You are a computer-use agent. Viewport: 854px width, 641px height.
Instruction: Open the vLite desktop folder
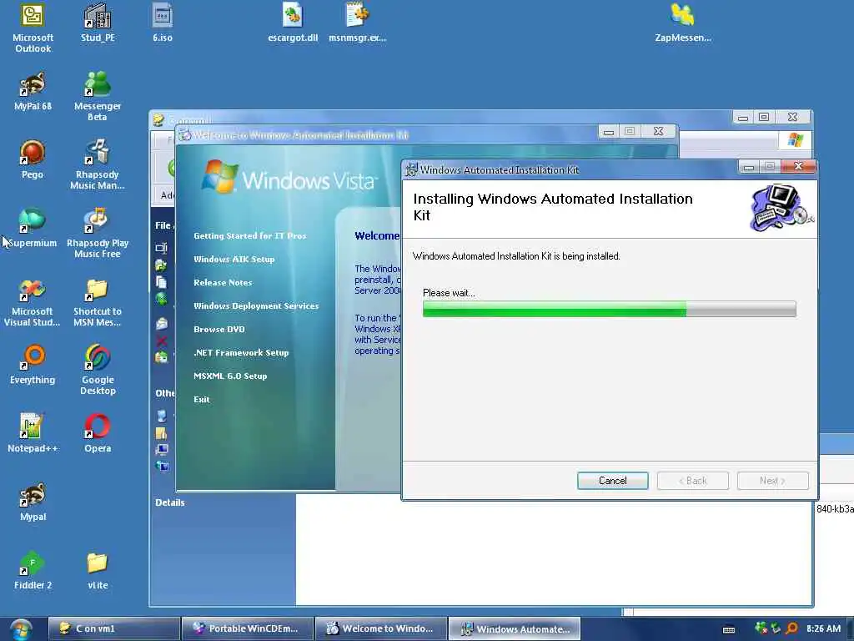click(98, 571)
